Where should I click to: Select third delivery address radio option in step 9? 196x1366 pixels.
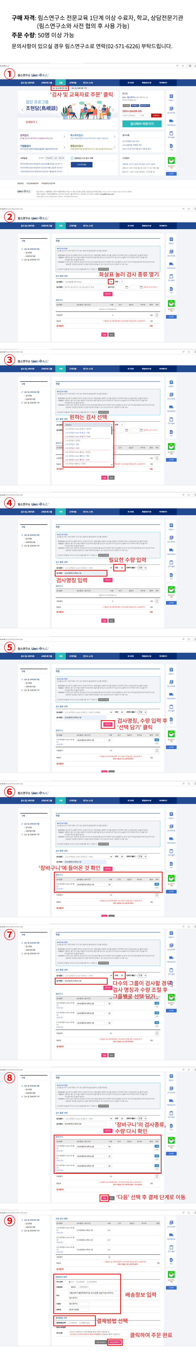pos(88,1282)
